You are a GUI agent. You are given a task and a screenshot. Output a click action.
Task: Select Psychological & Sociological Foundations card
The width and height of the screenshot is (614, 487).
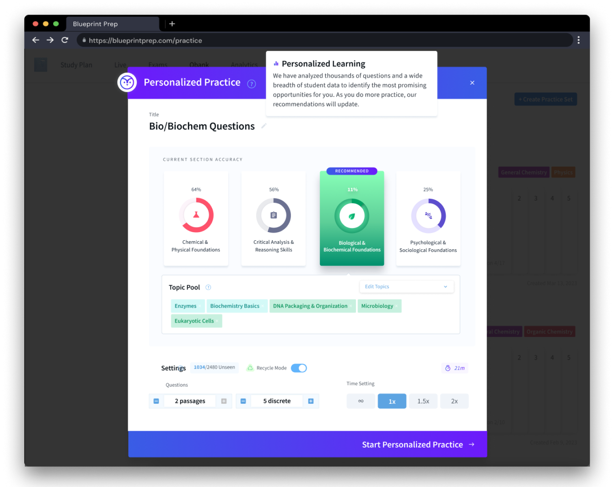428,219
